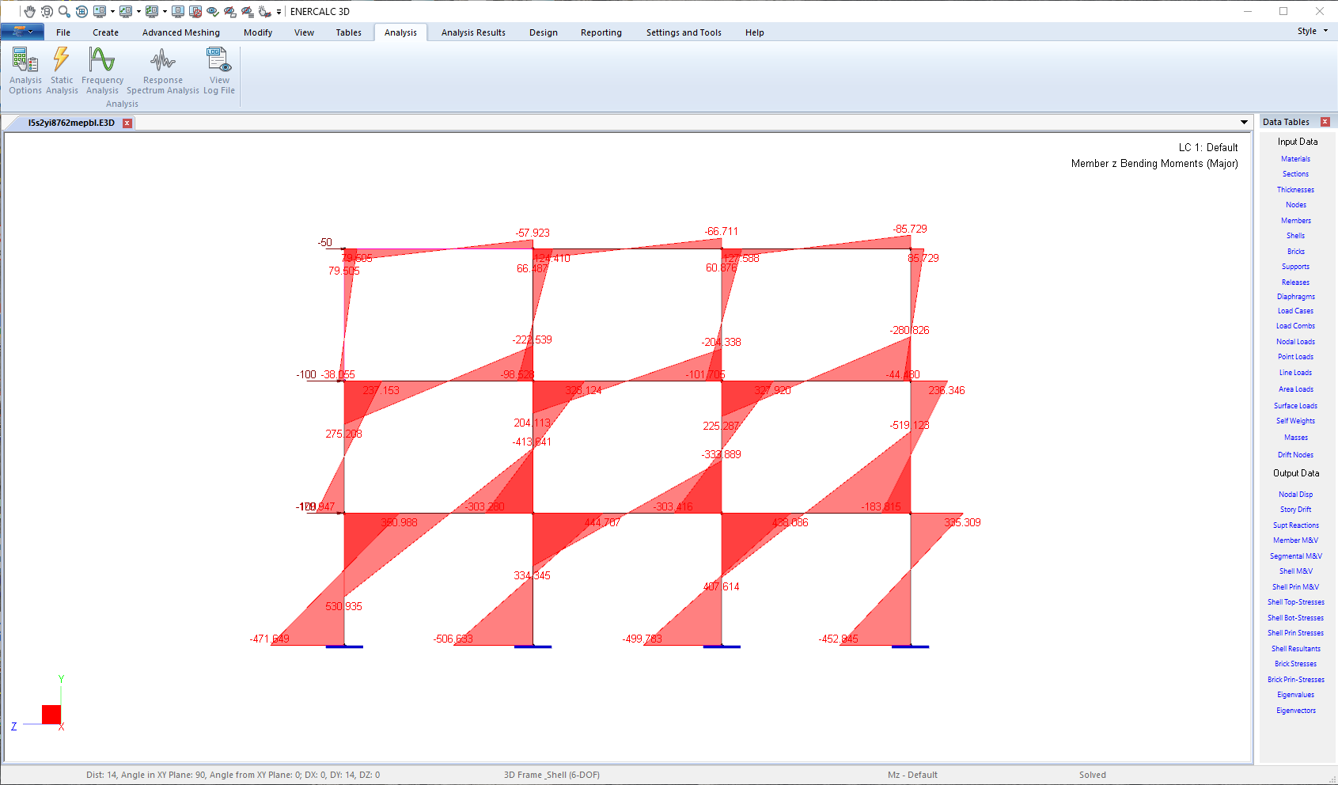Close the Data Tables panel
The image size is (1338, 785).
(1325, 122)
